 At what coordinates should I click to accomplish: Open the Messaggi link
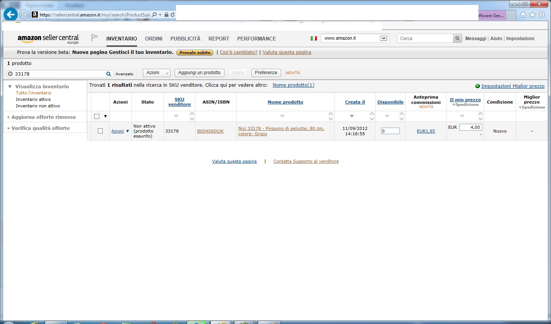(476, 39)
